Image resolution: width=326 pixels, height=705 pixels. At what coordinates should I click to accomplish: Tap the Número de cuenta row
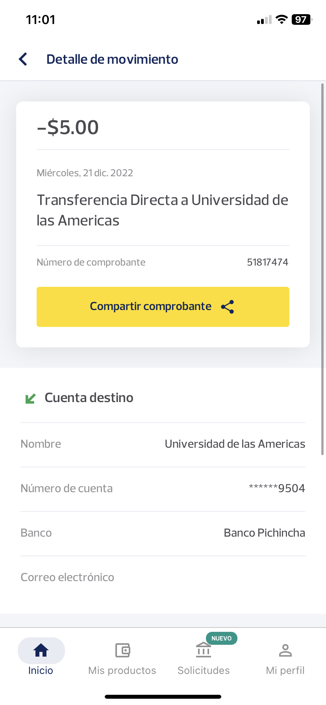click(163, 489)
